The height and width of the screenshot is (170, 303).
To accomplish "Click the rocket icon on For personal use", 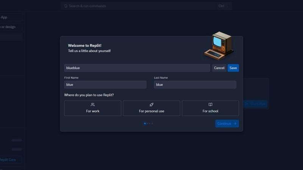I will coord(151,105).
